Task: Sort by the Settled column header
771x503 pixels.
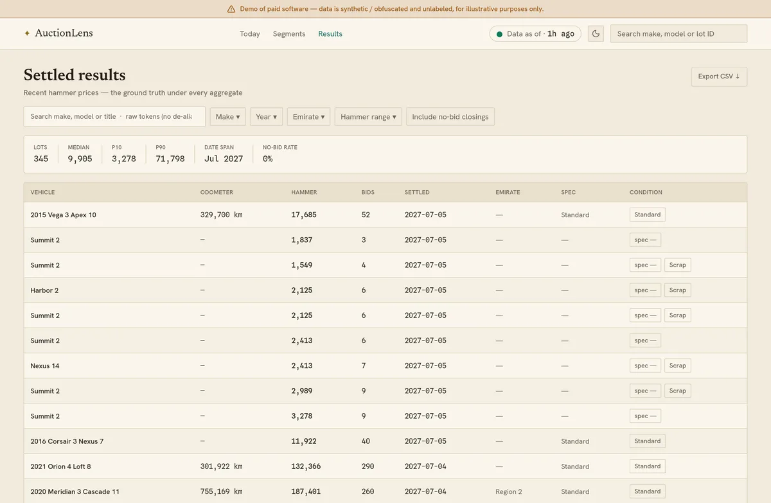Action: (417, 192)
